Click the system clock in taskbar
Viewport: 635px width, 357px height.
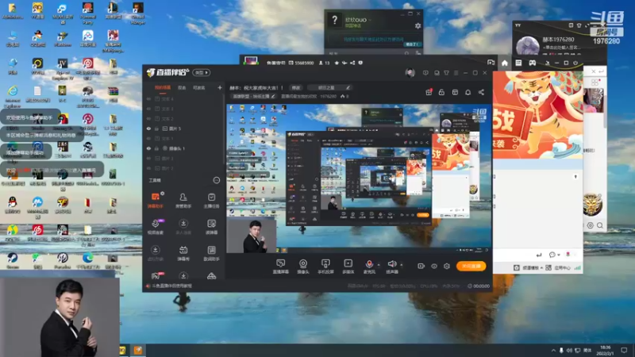tap(606, 350)
